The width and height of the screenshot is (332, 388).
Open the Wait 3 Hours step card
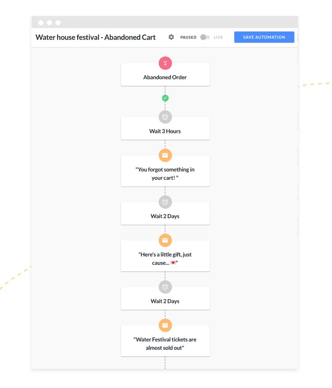click(x=165, y=129)
